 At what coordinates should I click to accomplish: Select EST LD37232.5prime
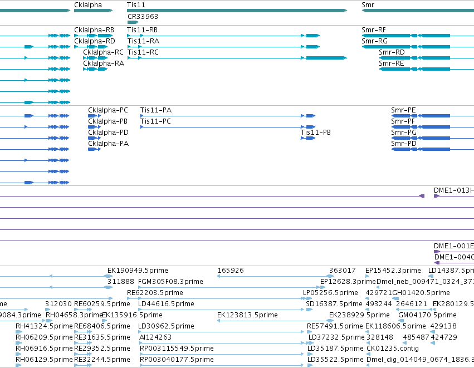(x=336, y=337)
